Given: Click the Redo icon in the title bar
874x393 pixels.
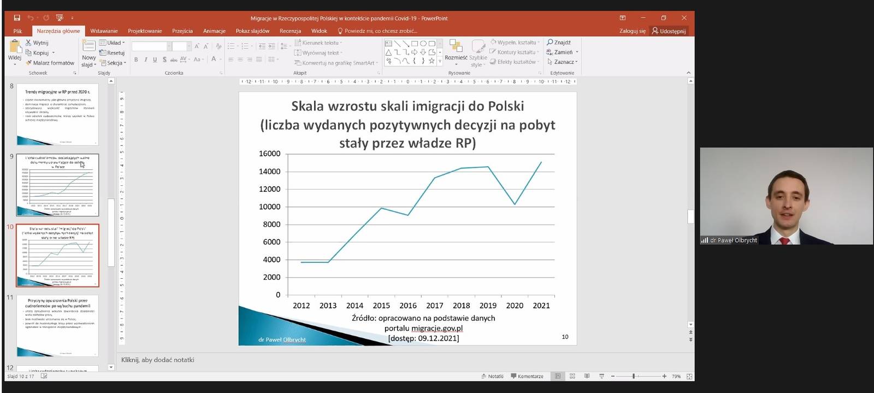Looking at the screenshot, I should (x=46, y=18).
